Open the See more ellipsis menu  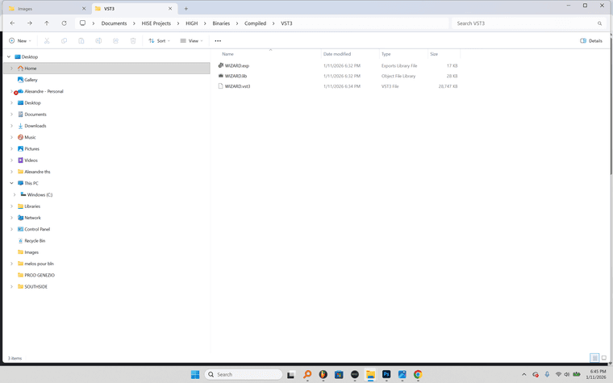point(218,40)
